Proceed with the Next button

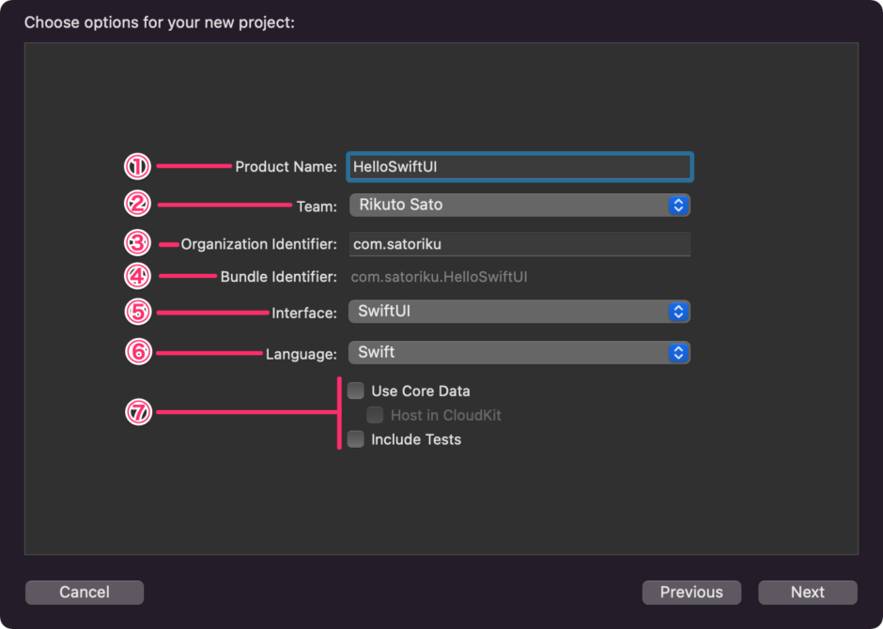pos(808,592)
